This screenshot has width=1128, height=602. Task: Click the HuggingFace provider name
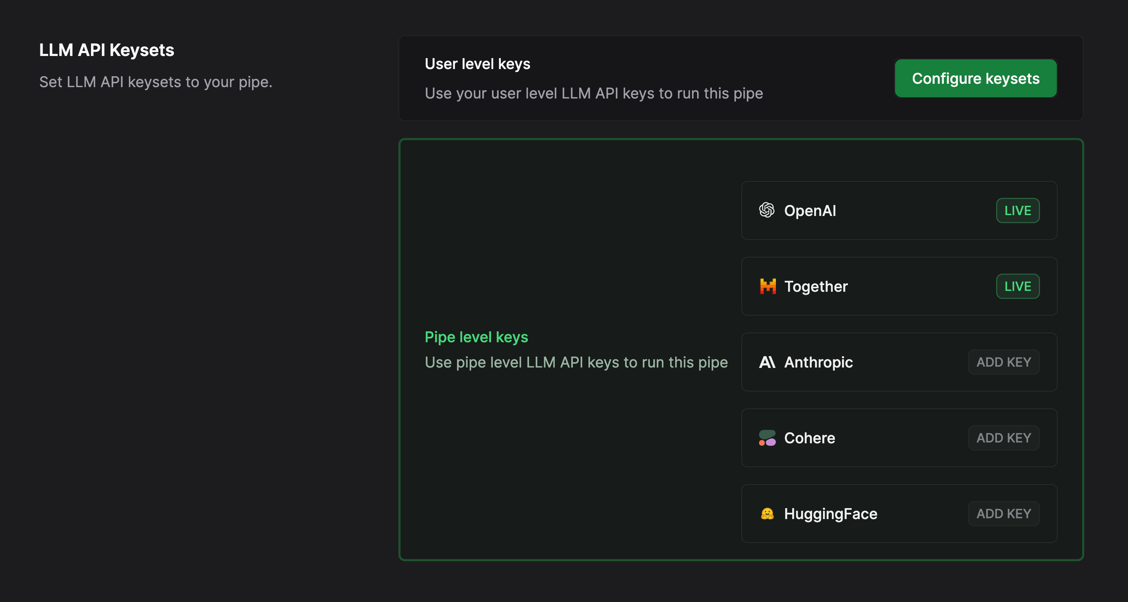click(830, 514)
